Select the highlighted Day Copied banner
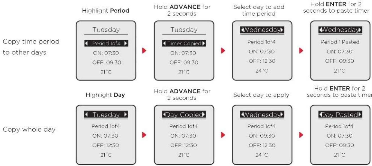The image size is (372, 166). [184, 115]
